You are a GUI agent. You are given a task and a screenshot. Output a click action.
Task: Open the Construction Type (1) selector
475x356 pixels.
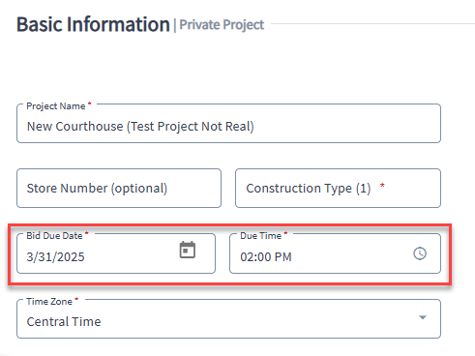(338, 188)
